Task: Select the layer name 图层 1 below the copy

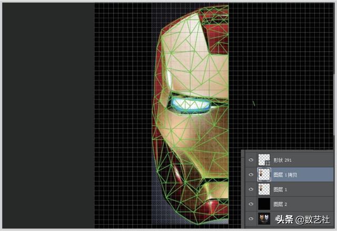Action: [x=280, y=189]
